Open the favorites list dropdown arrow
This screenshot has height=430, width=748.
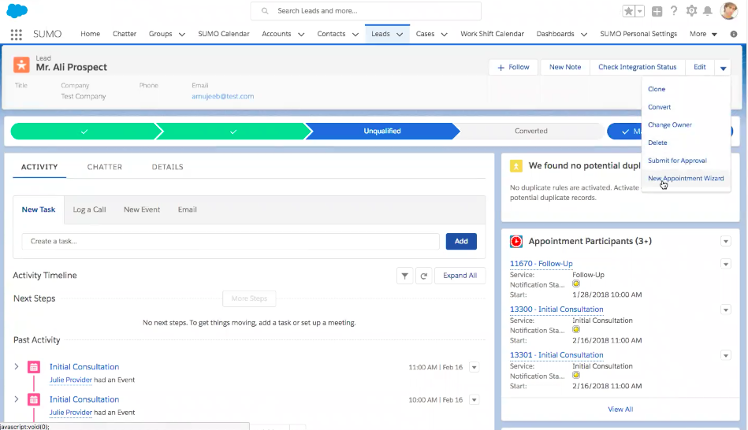(640, 11)
